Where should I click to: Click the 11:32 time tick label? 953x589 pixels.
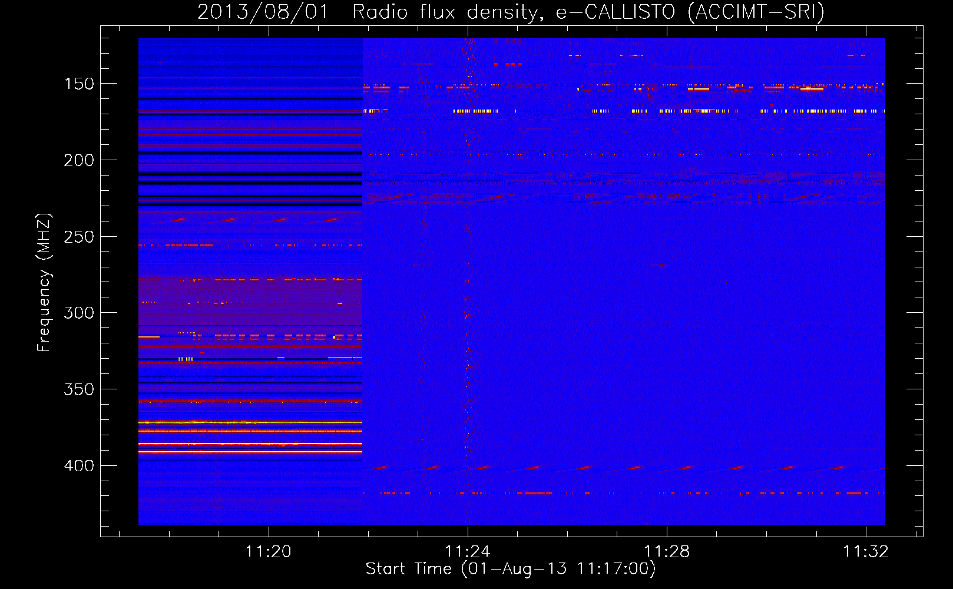tap(866, 552)
